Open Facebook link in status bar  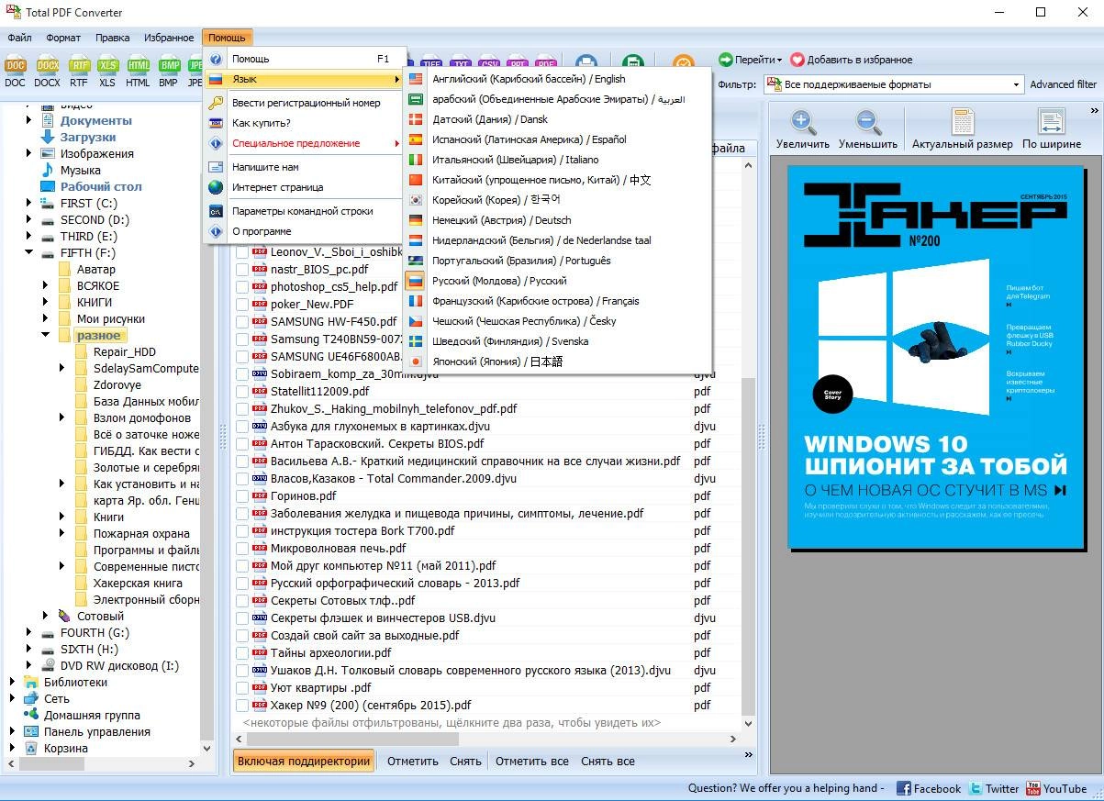point(928,788)
